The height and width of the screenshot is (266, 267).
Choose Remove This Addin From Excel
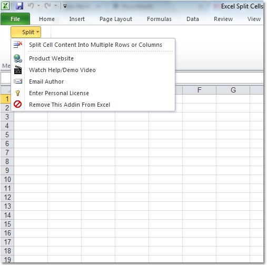click(x=93, y=105)
